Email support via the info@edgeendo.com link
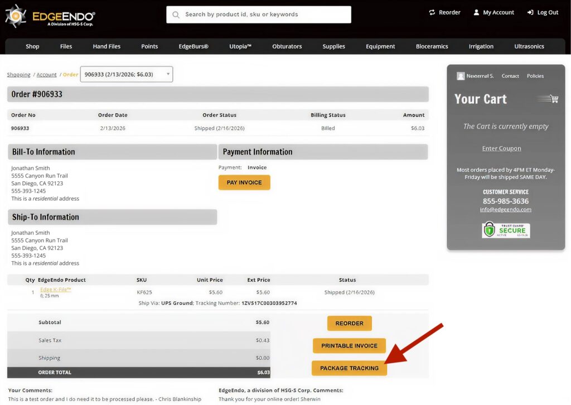The width and height of the screenshot is (571, 405). coord(505,209)
